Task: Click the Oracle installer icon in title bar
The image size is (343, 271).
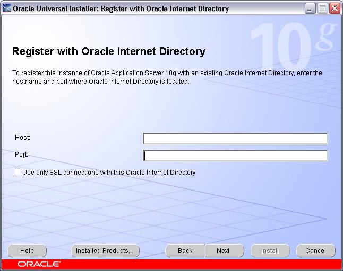Action: 7,8
